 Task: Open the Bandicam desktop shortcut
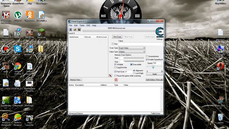(6, 50)
